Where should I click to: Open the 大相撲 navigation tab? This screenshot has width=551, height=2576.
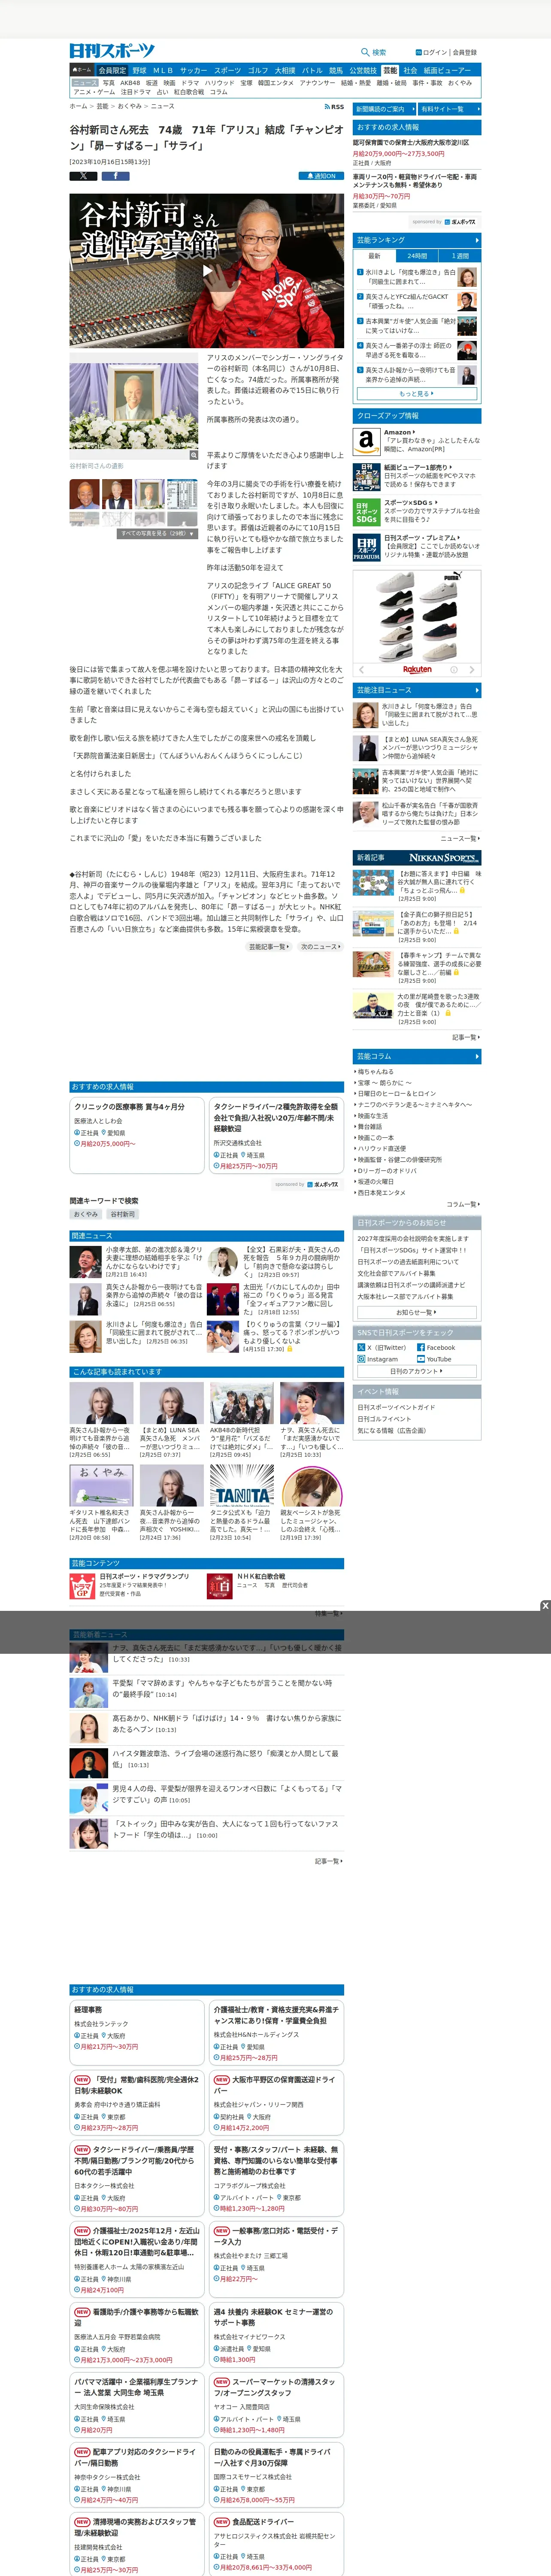click(285, 71)
